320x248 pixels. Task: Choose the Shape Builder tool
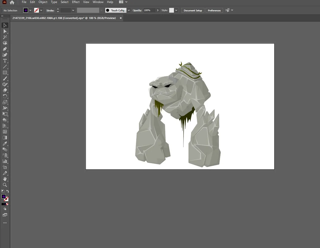(x=5, y=120)
